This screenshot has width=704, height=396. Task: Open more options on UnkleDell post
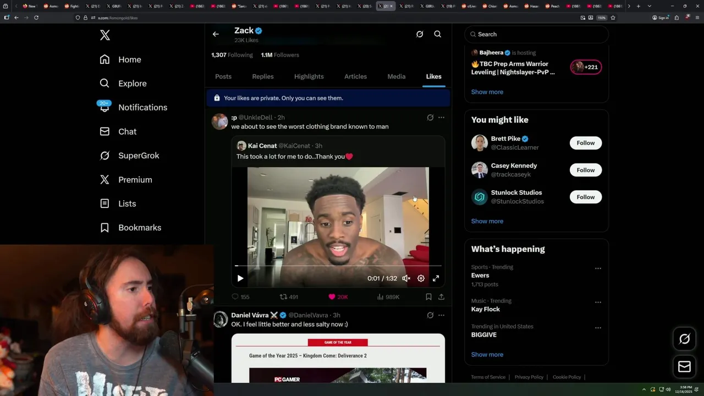441,117
